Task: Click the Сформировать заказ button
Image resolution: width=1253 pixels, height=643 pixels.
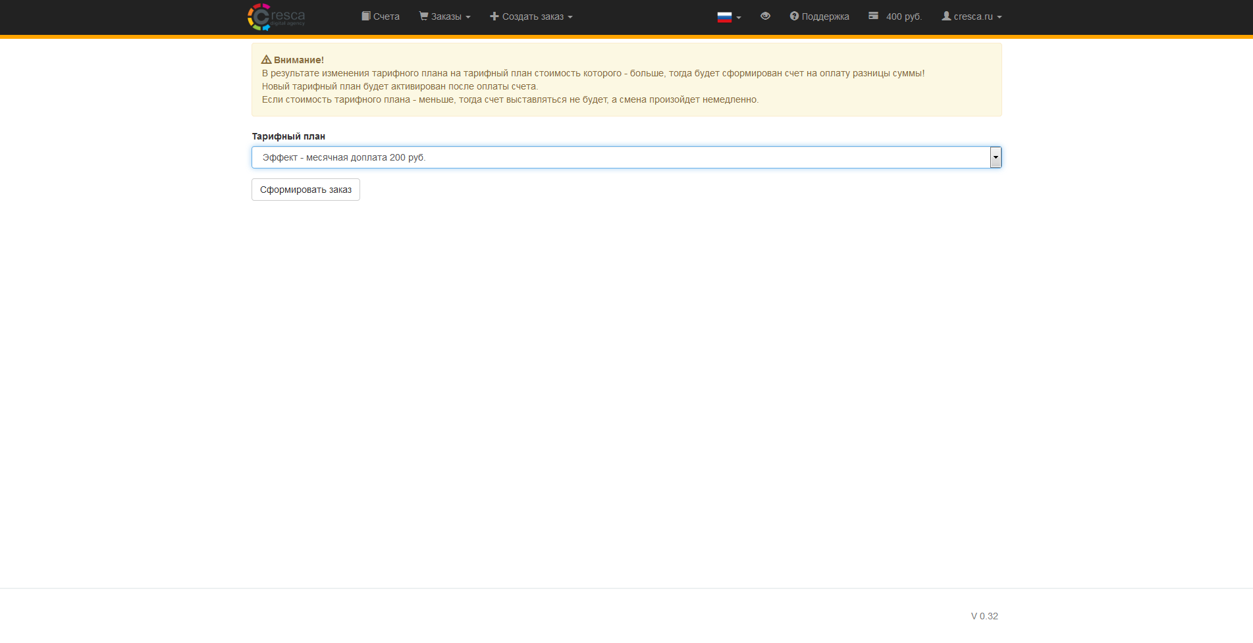Action: pos(306,190)
